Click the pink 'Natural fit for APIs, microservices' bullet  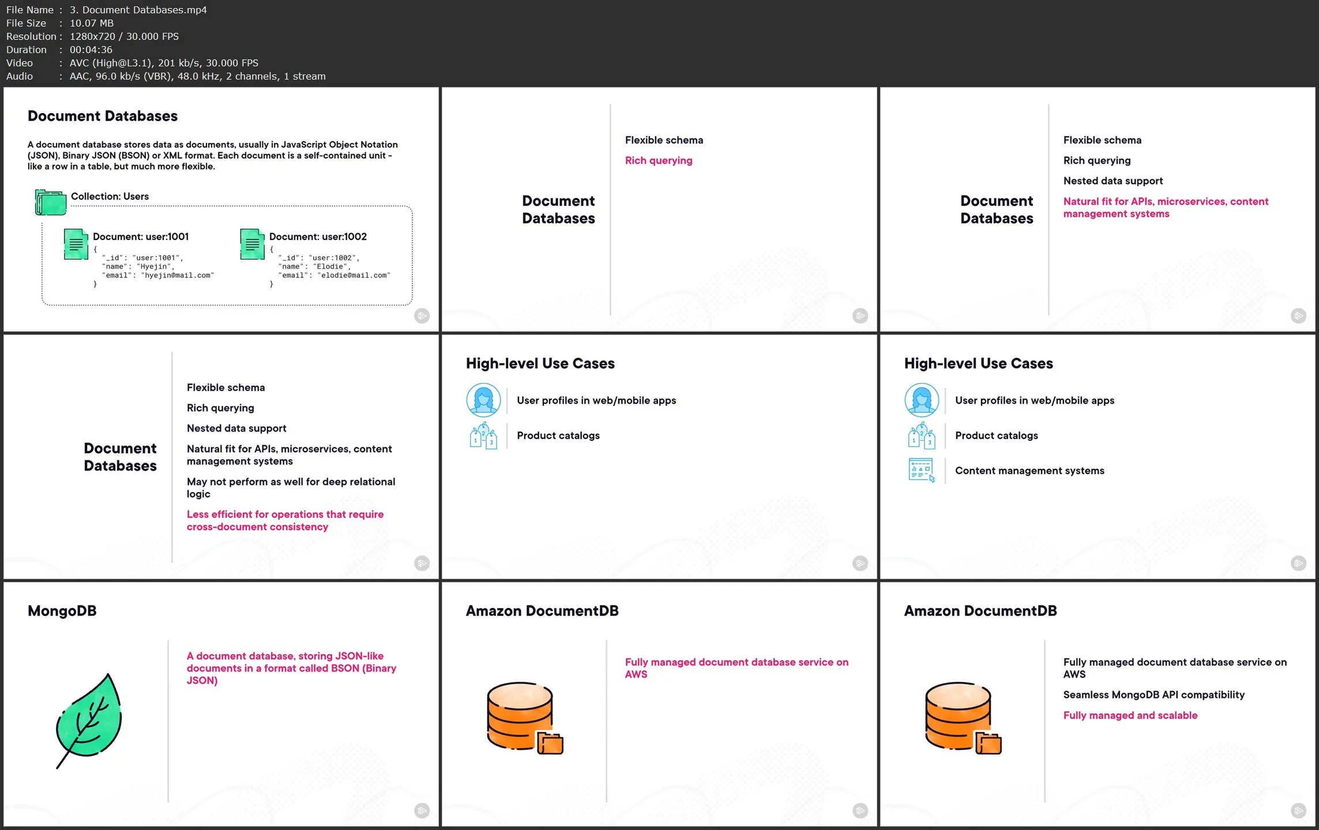(x=1166, y=207)
